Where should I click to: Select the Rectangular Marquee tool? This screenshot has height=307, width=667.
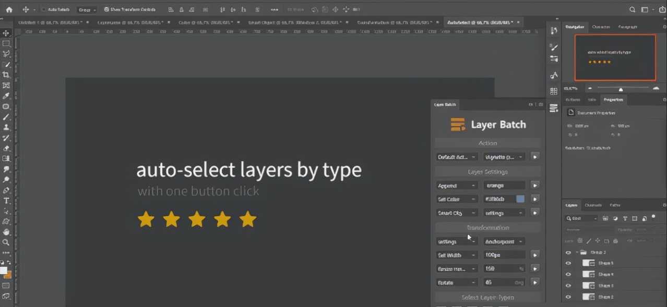point(6,44)
